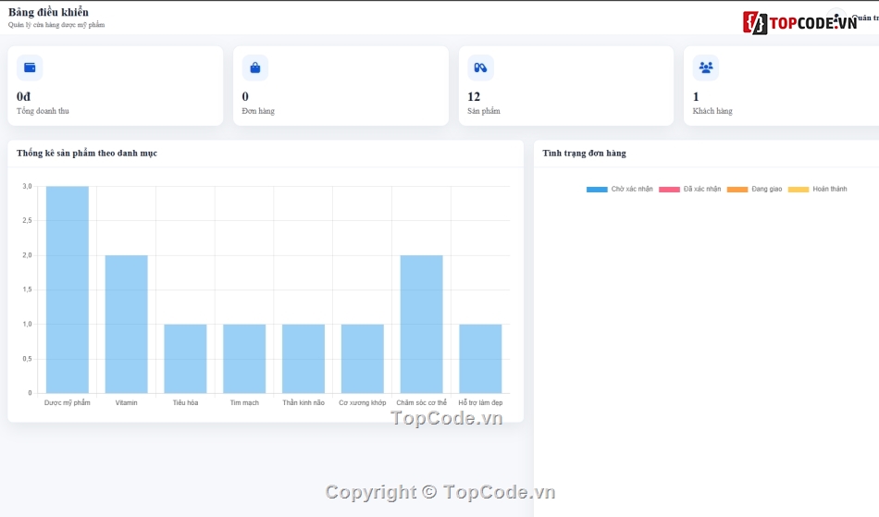The image size is (879, 517).
Task: Click the shopping bag orders icon
Action: click(255, 68)
